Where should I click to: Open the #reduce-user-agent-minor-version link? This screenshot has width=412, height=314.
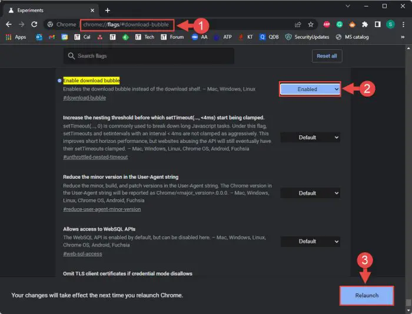tap(102, 209)
